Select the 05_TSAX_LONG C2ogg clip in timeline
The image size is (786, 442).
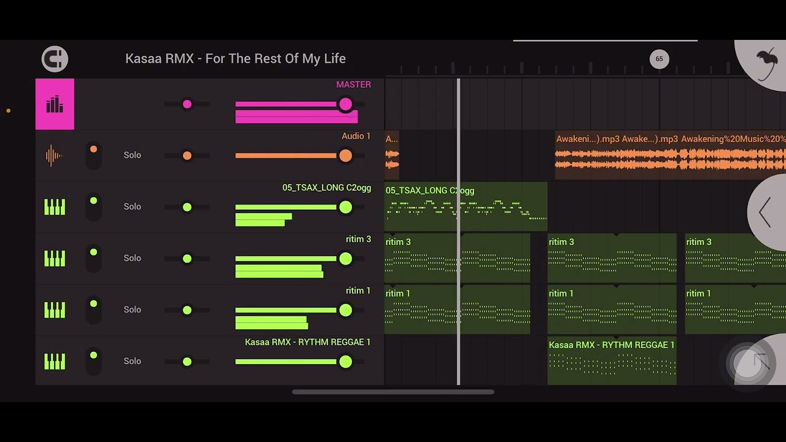[x=465, y=206]
